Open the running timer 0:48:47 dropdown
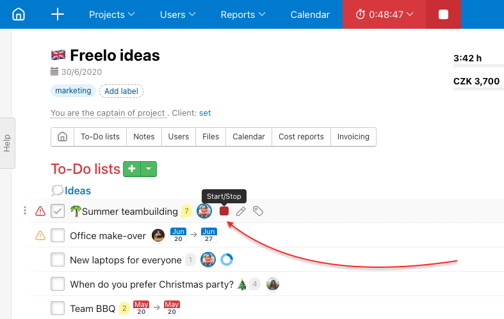Image resolution: width=504 pixels, height=319 pixels. click(384, 15)
